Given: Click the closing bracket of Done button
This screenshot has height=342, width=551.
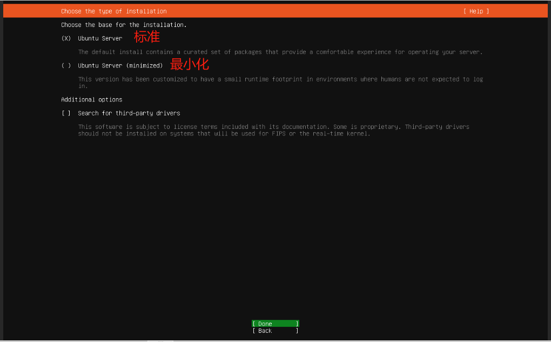Looking at the screenshot, I should coord(297,324).
